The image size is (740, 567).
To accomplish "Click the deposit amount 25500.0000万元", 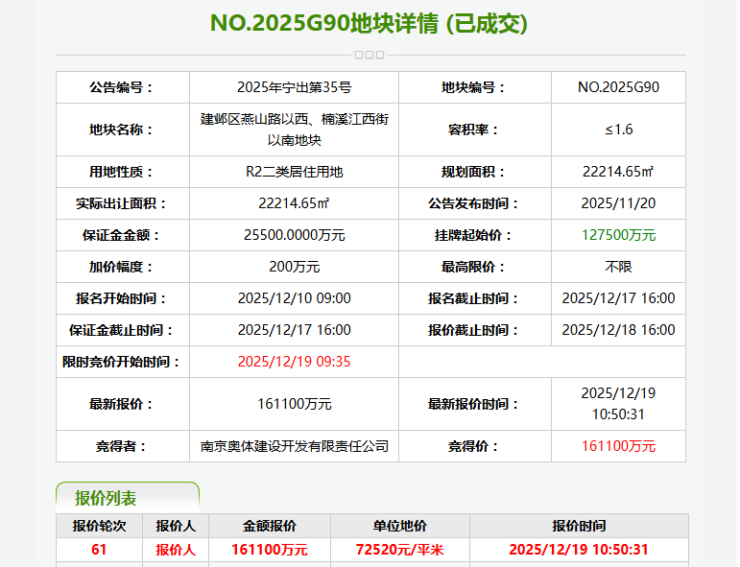I will click(x=294, y=235).
